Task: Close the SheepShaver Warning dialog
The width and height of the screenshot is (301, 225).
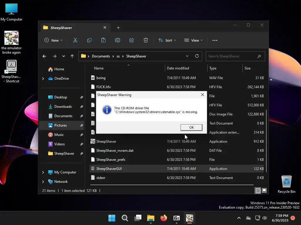Action: pyautogui.click(x=202, y=95)
